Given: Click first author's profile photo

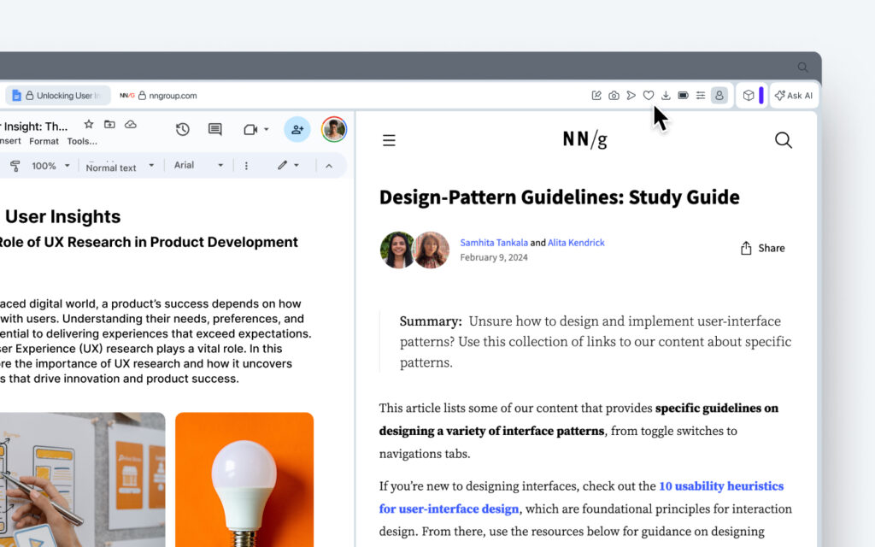Looking at the screenshot, I should (x=396, y=250).
